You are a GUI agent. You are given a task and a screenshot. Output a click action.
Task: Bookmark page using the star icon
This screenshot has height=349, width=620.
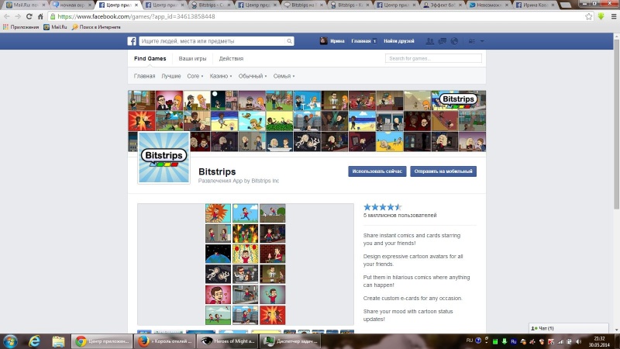pyautogui.click(x=589, y=16)
